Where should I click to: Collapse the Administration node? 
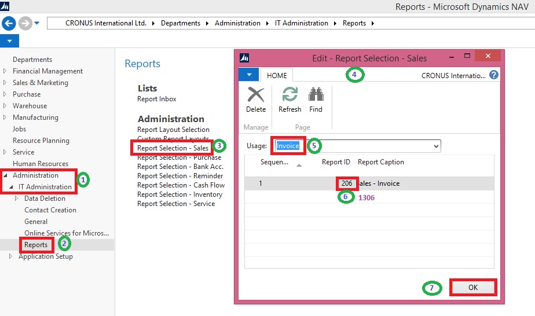click(5, 175)
